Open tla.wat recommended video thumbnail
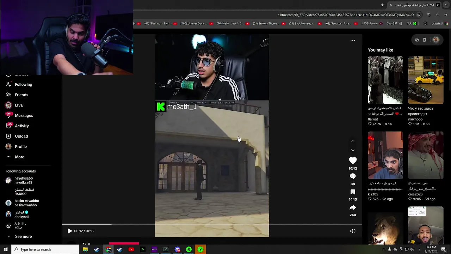 [x=385, y=80]
